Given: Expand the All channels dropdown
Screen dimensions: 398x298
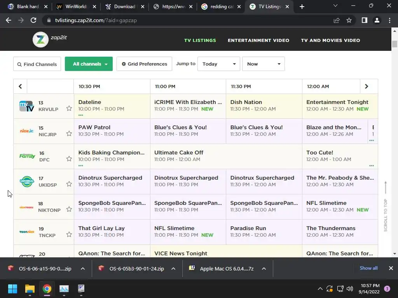Looking at the screenshot, I should [x=89, y=64].
